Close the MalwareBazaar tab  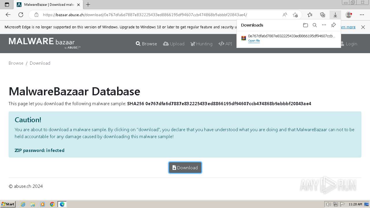click(78, 5)
